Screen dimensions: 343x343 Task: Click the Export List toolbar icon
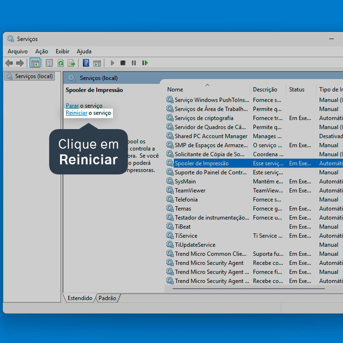71,63
